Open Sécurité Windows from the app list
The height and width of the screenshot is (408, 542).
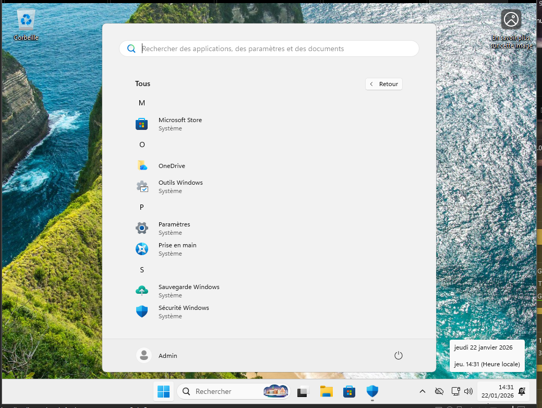pyautogui.click(x=183, y=311)
